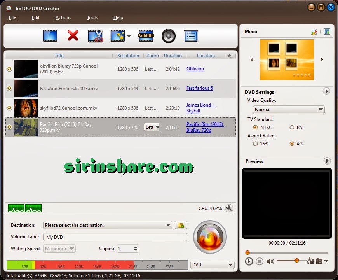The height and width of the screenshot is (280, 338).
Task: Click the big Burn flame button
Action: click(210, 237)
